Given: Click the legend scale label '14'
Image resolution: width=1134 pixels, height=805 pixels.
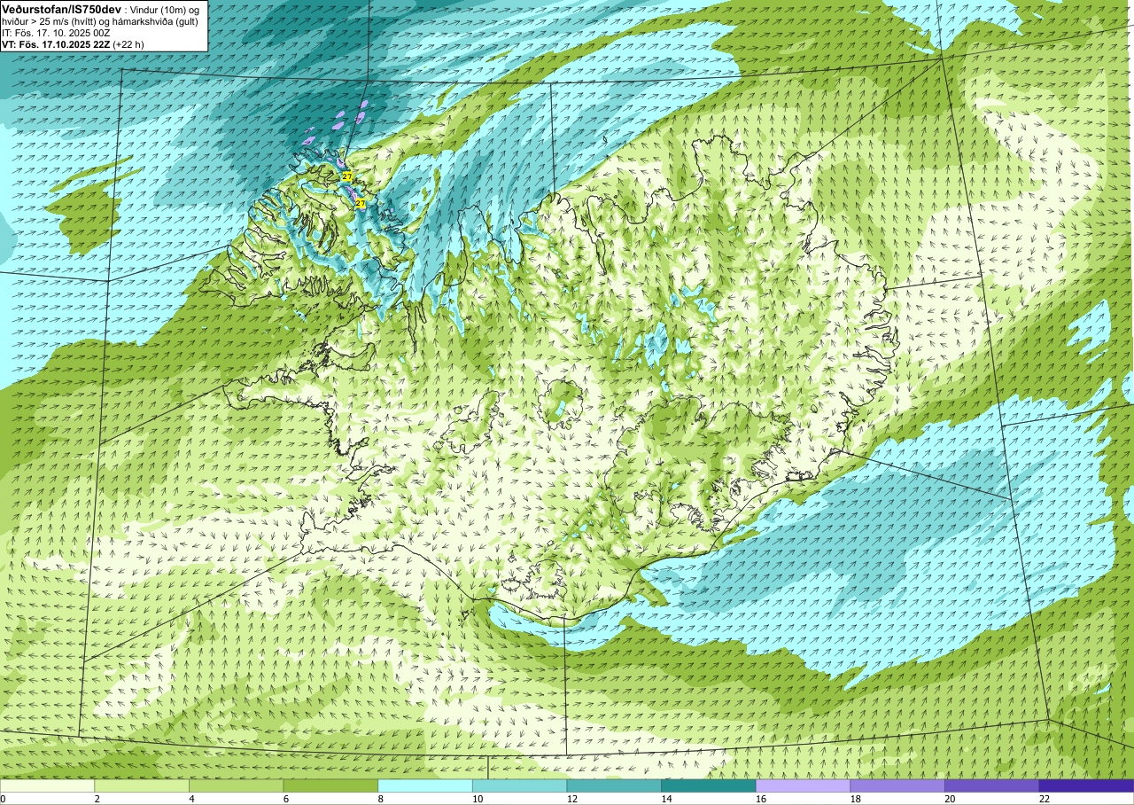Looking at the screenshot, I should 666,799.
